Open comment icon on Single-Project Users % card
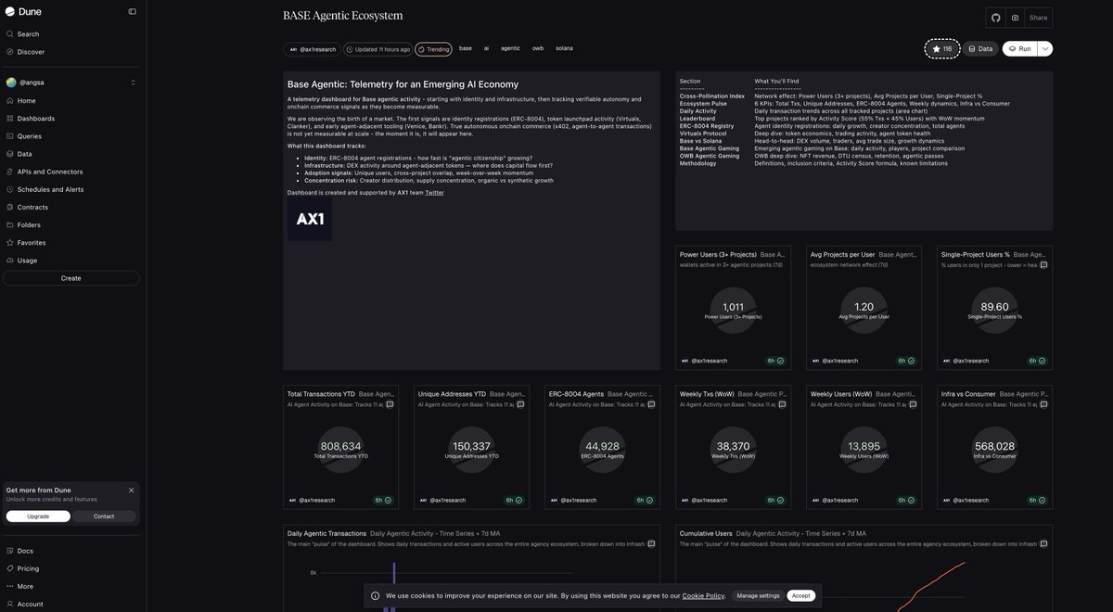 1043,265
